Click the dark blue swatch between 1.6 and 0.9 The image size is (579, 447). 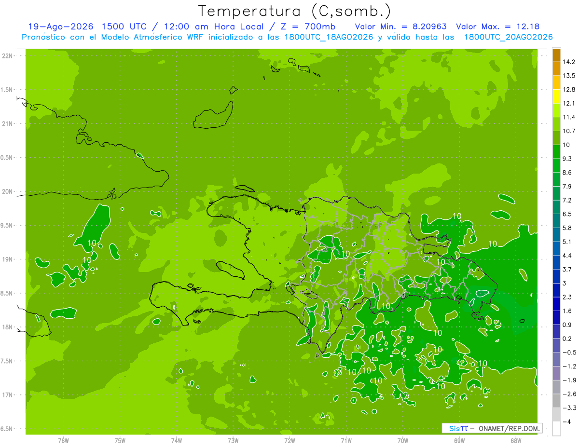click(x=556, y=318)
